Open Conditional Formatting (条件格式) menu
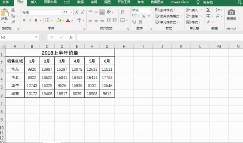The image size is (243, 143). pos(165,10)
